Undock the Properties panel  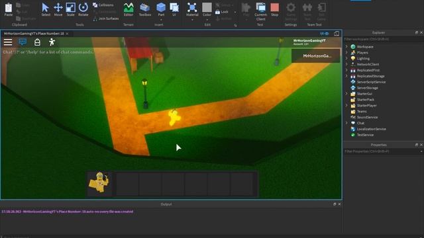click(417, 145)
